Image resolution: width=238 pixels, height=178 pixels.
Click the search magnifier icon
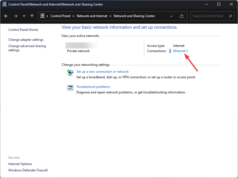(x=230, y=16)
